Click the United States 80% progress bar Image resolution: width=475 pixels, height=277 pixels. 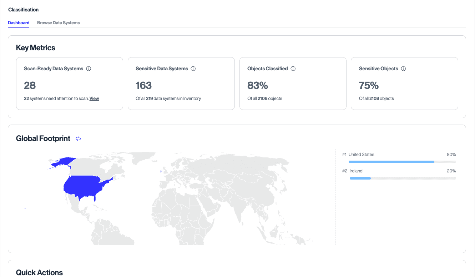point(402,162)
